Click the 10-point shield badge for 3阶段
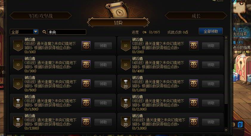Viewport: 251px width, 136px height. tap(18, 65)
